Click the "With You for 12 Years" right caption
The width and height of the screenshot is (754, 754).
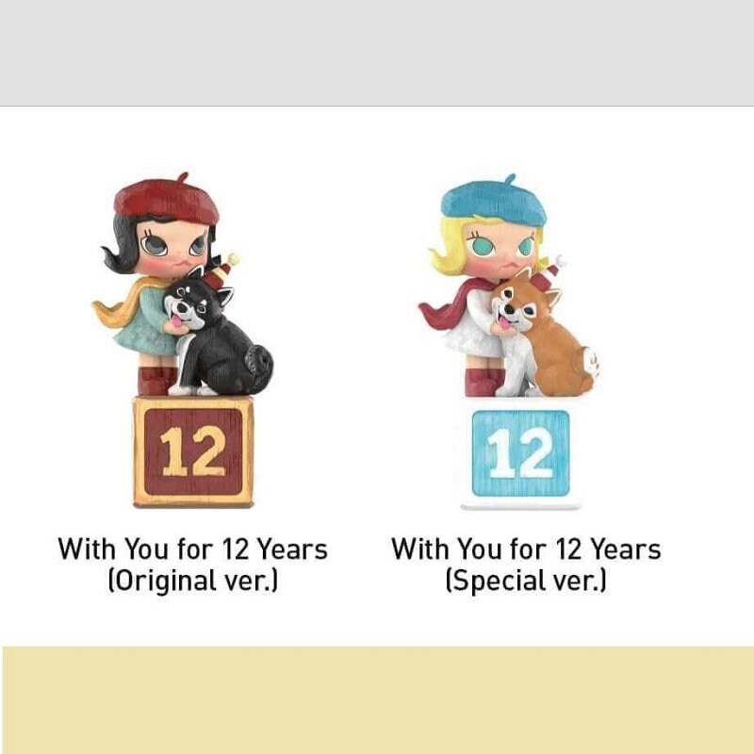tap(526, 549)
